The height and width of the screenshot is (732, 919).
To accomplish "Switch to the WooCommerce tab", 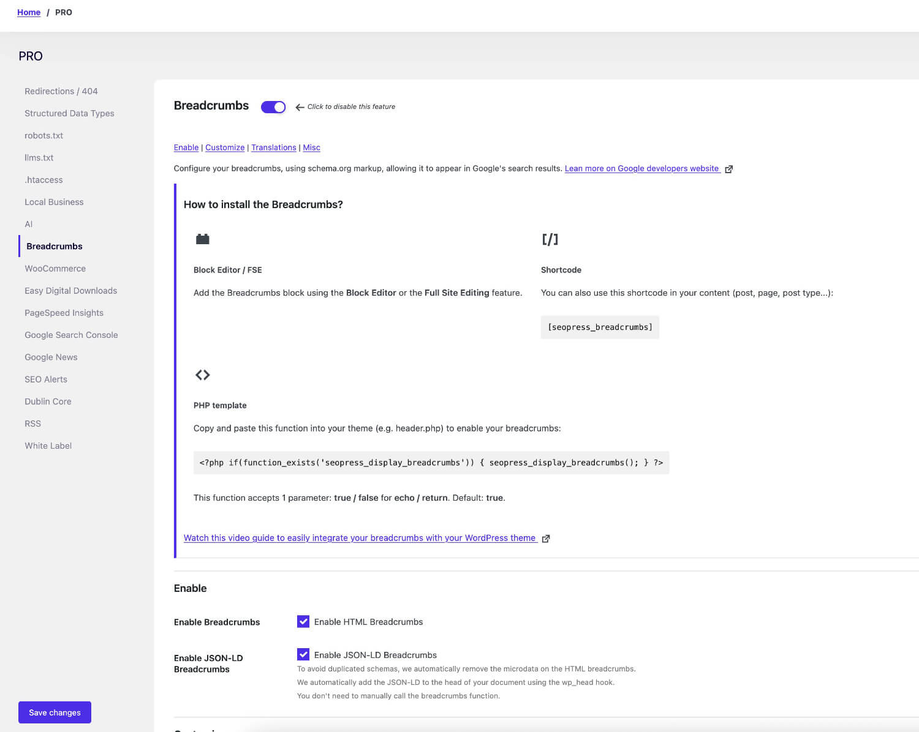I will tap(55, 269).
